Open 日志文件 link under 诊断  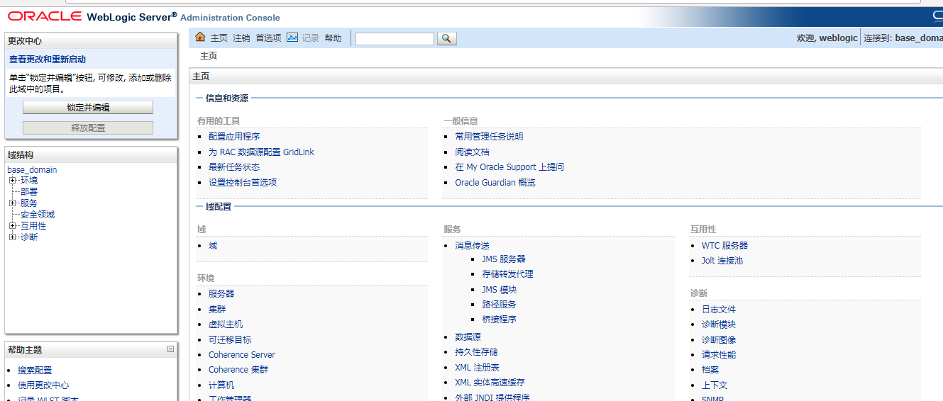pyautogui.click(x=719, y=310)
